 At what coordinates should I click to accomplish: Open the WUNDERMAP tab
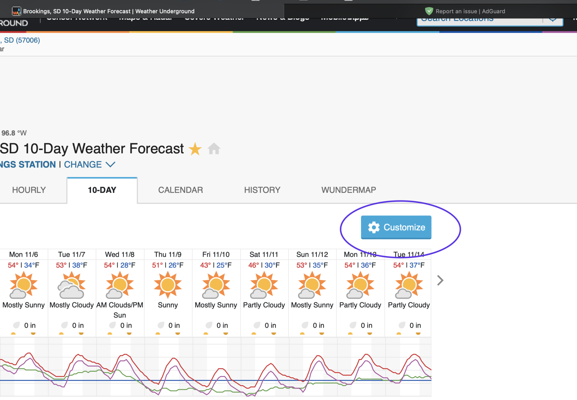(349, 190)
